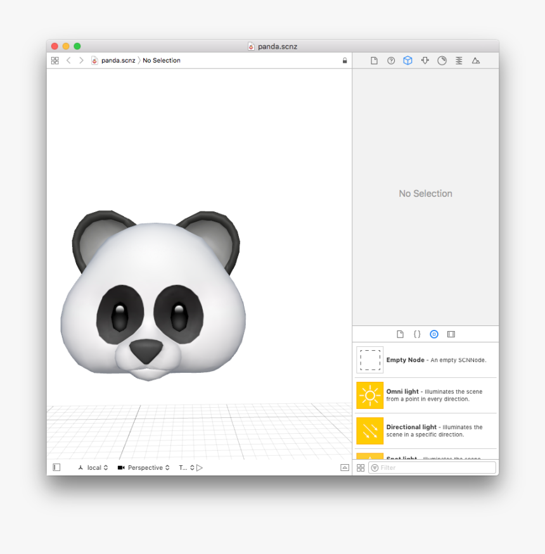Click the editor lock icon

click(345, 60)
